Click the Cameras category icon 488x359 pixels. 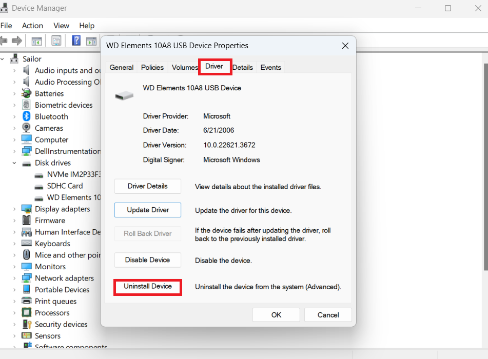coord(27,128)
